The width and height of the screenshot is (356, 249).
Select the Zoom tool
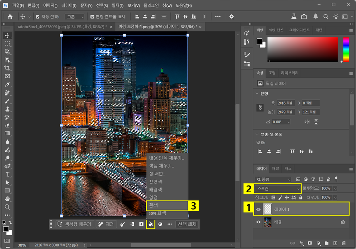(x=7, y=207)
